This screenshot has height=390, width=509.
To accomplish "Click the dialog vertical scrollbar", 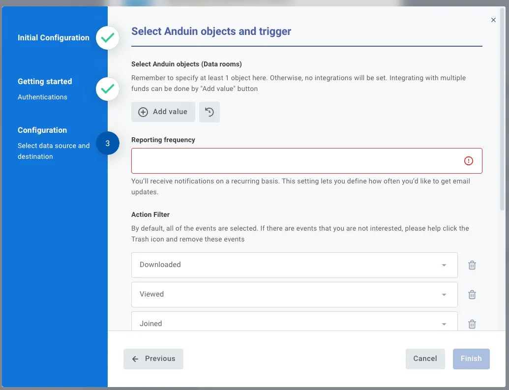I will [x=502, y=110].
